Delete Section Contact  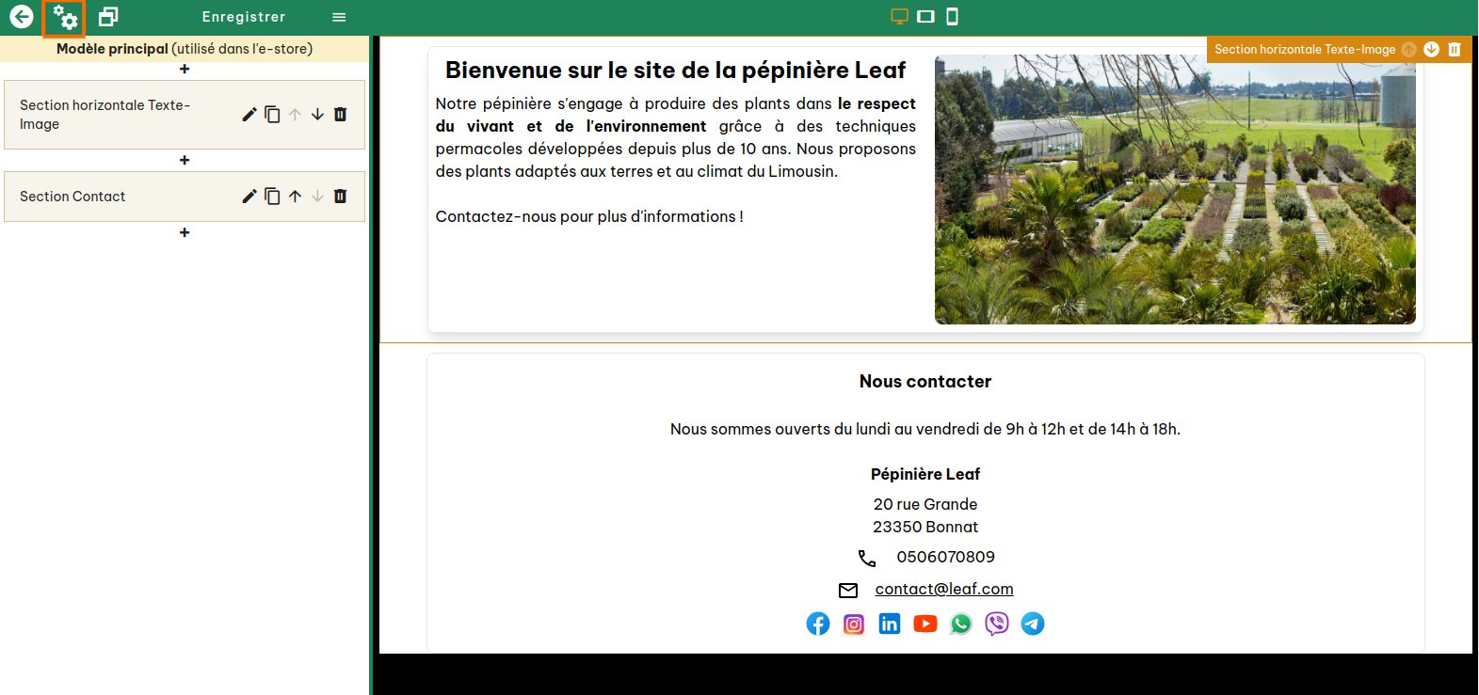(341, 197)
